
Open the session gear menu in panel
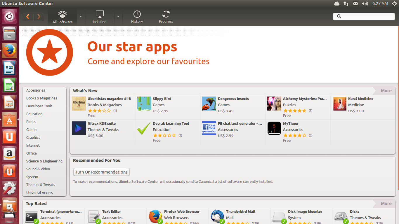[x=394, y=3]
